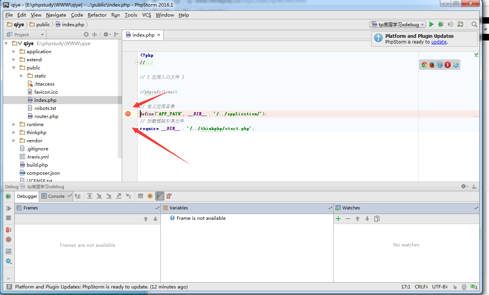Click the Force Step Into debugger icon
The image size is (489, 295).
click(109, 196)
